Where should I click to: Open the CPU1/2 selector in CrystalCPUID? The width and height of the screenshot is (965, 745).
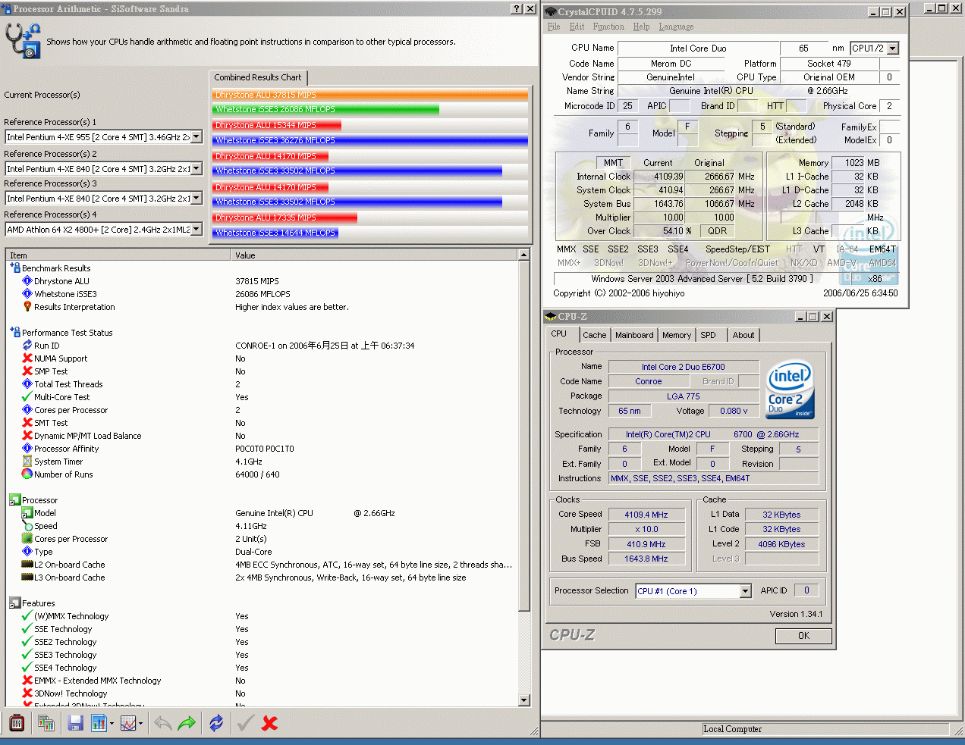pyautogui.click(x=893, y=49)
